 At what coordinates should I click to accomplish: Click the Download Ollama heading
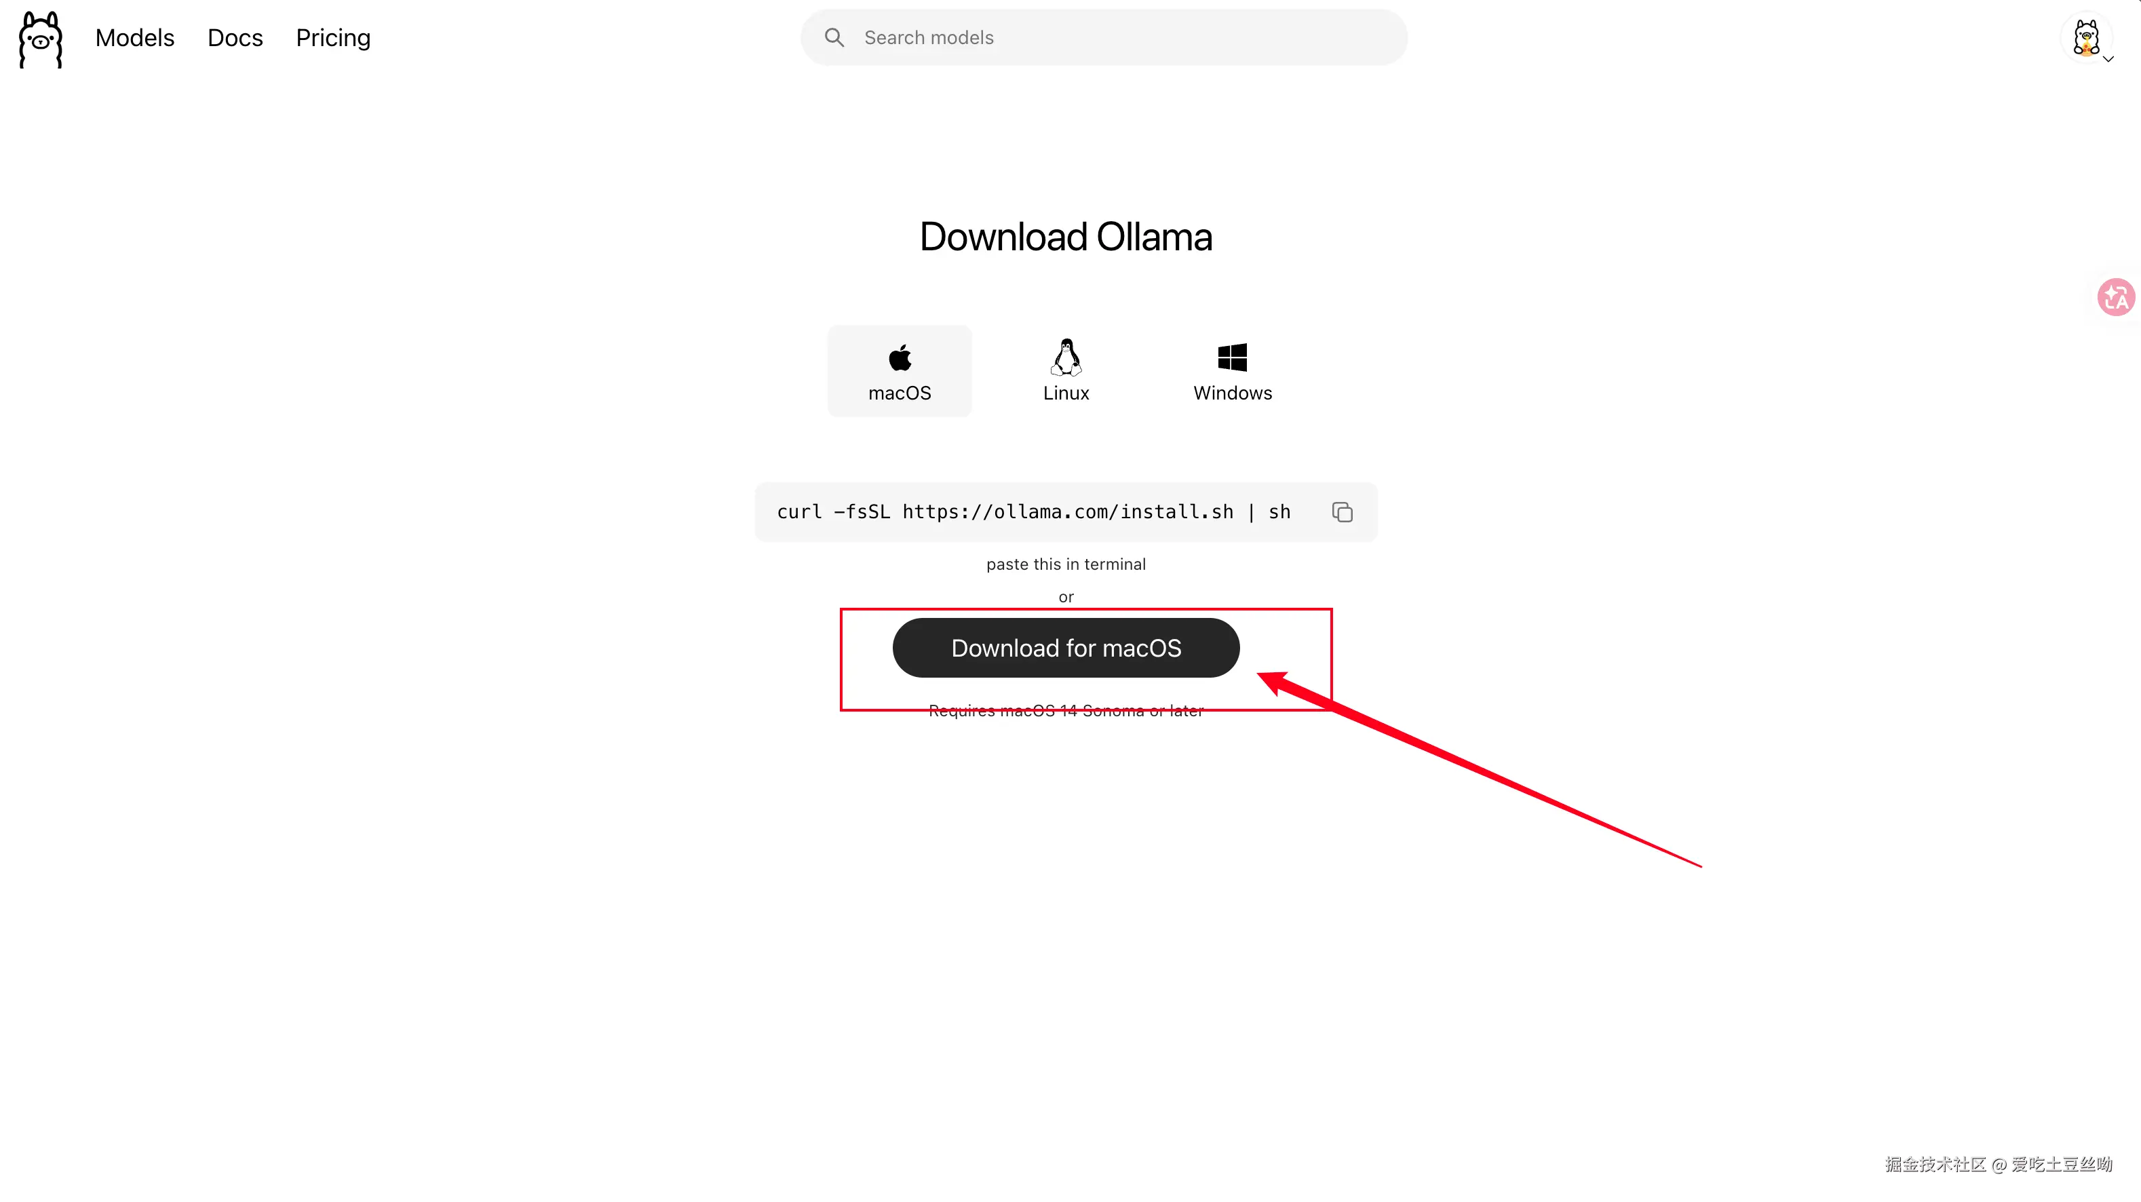click(x=1066, y=237)
